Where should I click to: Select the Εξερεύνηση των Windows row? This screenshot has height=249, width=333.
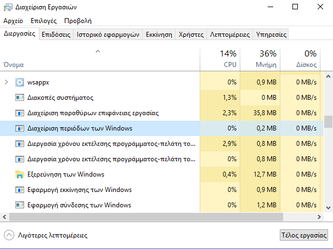coord(162,174)
